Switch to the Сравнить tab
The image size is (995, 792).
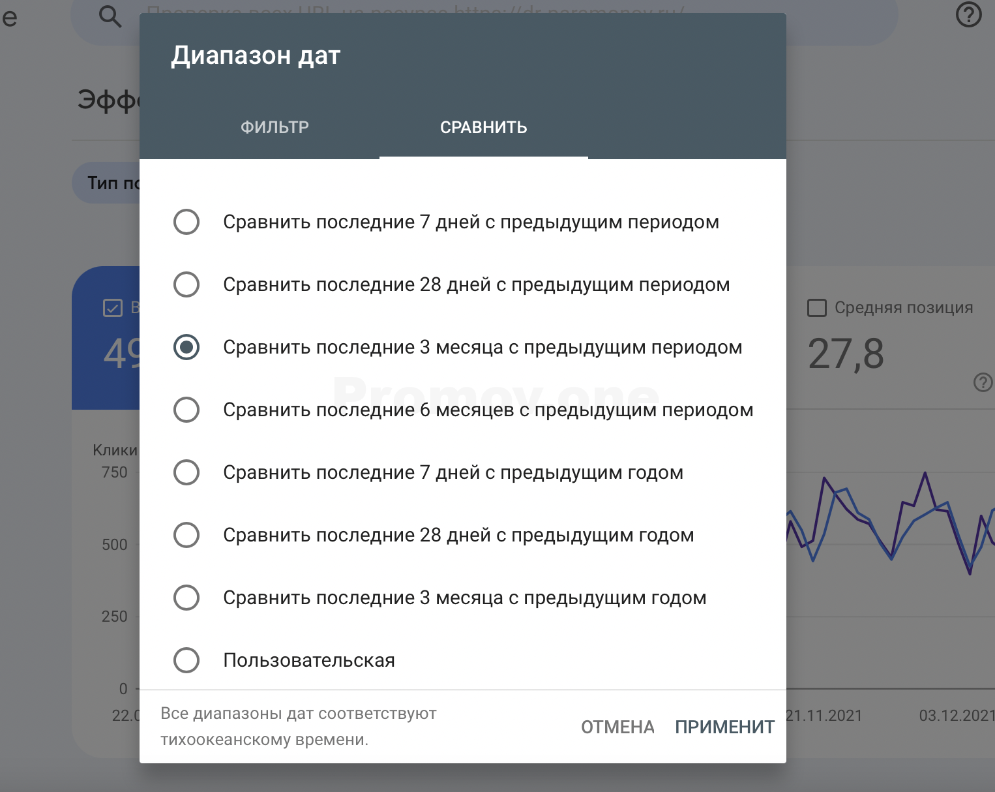coord(483,127)
